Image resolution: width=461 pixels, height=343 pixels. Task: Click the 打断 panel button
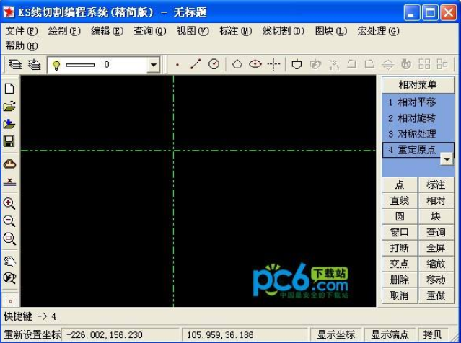tap(400, 248)
